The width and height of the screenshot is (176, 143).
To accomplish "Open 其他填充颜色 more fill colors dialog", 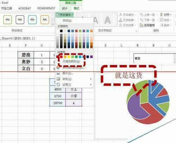I will 74,68.
